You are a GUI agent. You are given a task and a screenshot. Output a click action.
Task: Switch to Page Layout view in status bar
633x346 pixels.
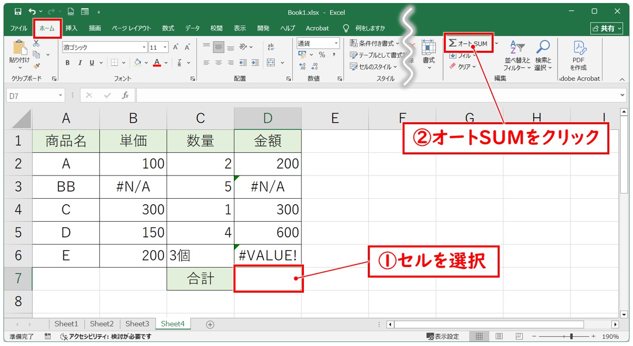pos(499,336)
